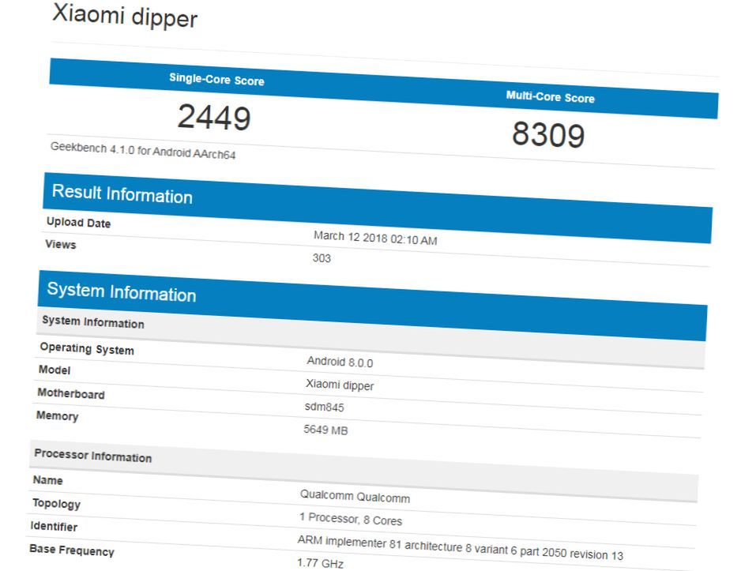Select the 'Qualcomm Qualcomm' value

click(x=355, y=497)
